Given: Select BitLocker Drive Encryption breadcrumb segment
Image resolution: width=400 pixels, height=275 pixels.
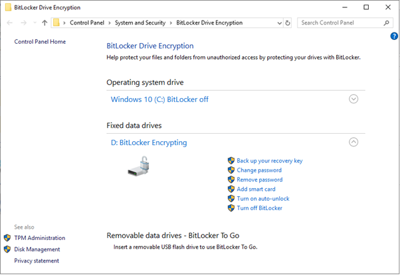Looking at the screenshot, I should (x=209, y=23).
